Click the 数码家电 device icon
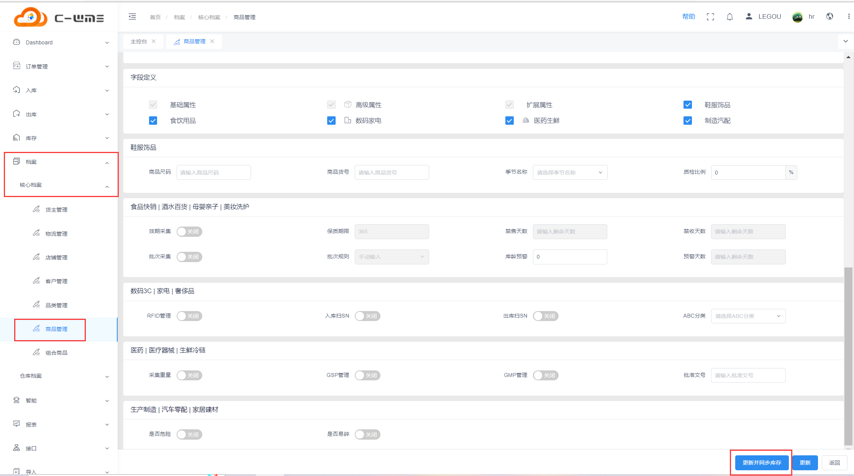Image resolution: width=854 pixels, height=476 pixels. coord(348,121)
